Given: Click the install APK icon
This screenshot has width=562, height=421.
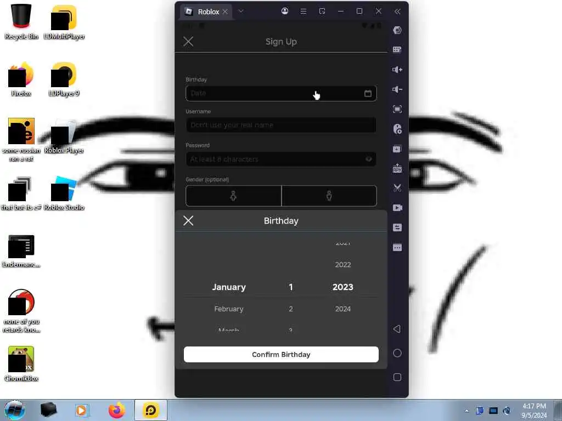Looking at the screenshot, I should click(397, 168).
